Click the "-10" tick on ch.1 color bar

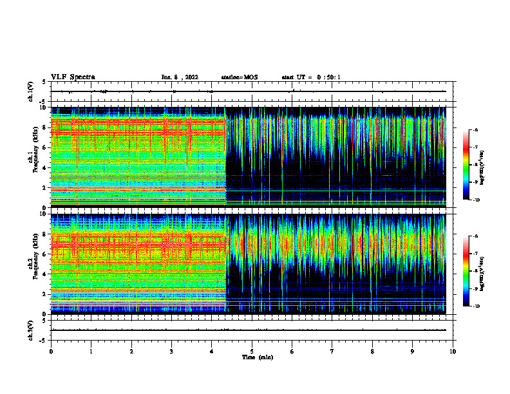pyautogui.click(x=477, y=200)
